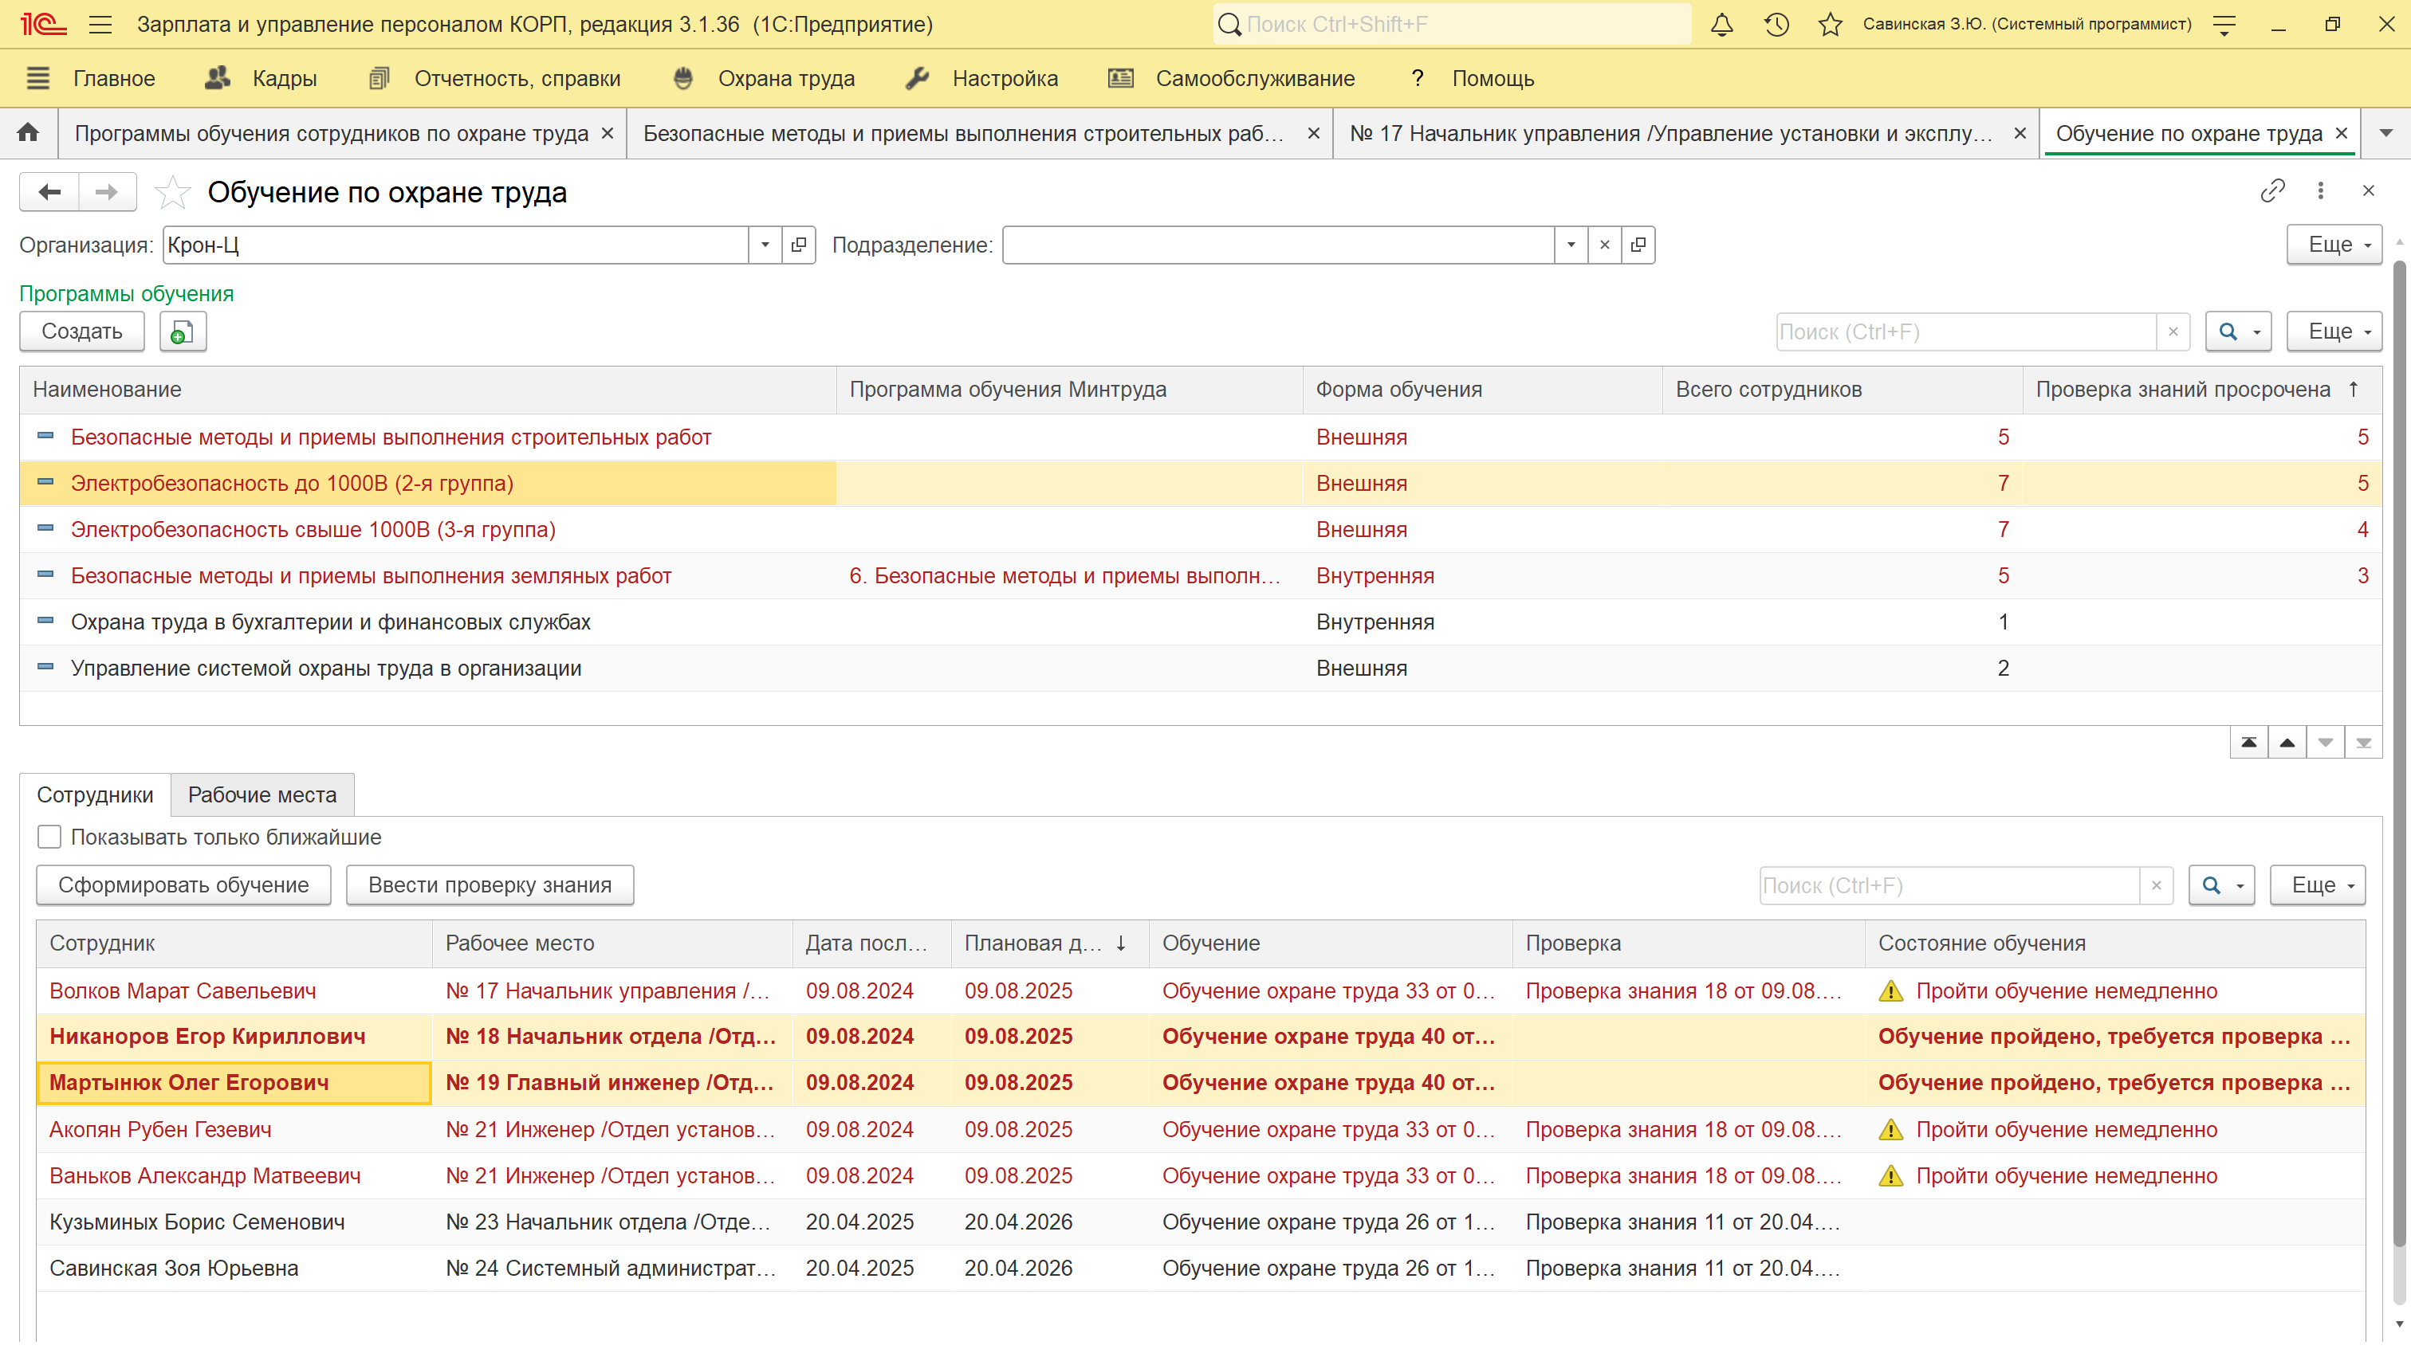Screen dimensions: 2411x1361
Task: Add form to favorites with the star beside the title
Action: 172,193
